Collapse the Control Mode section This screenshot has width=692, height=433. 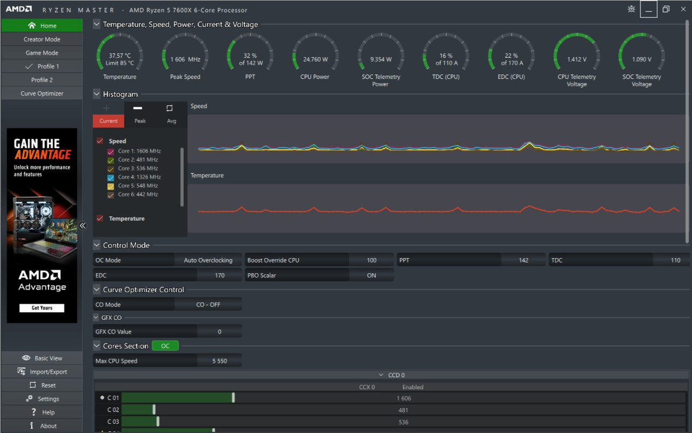[97, 245]
